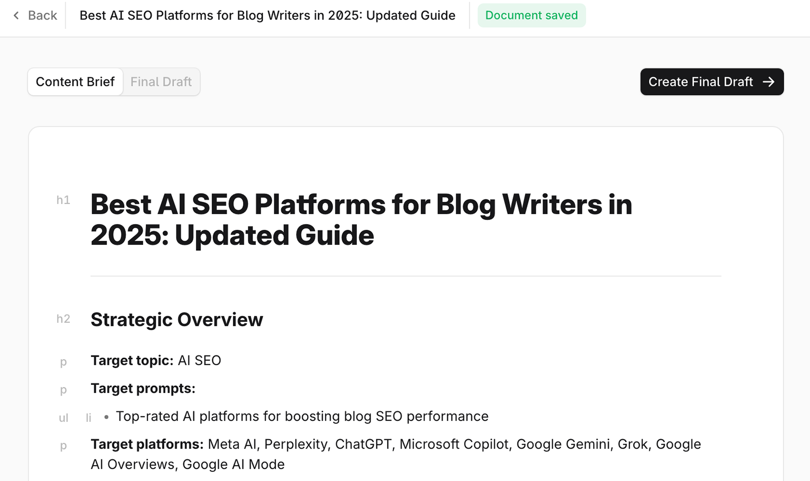Open the Final Draft tab
The height and width of the screenshot is (481, 810).
[161, 82]
